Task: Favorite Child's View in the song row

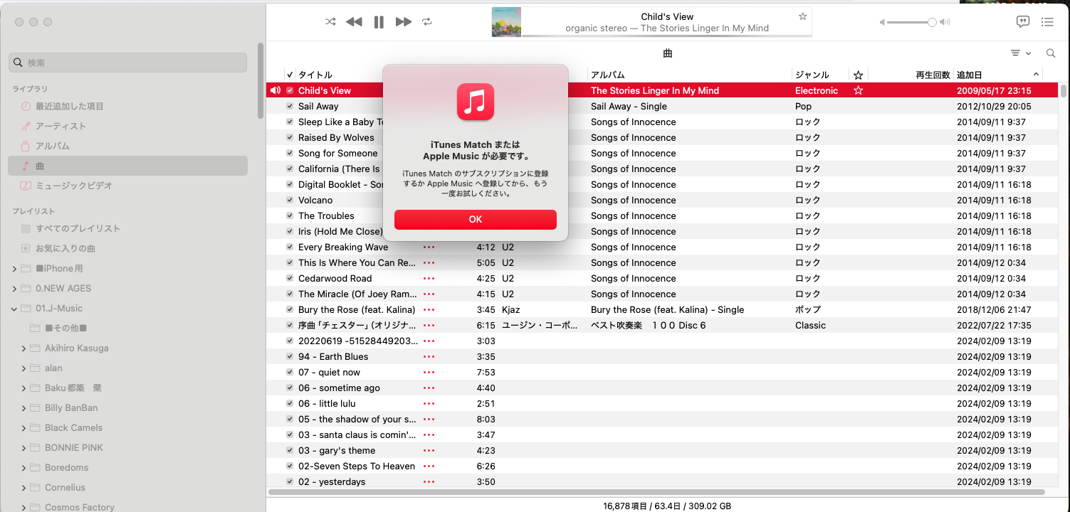Action: click(x=858, y=90)
